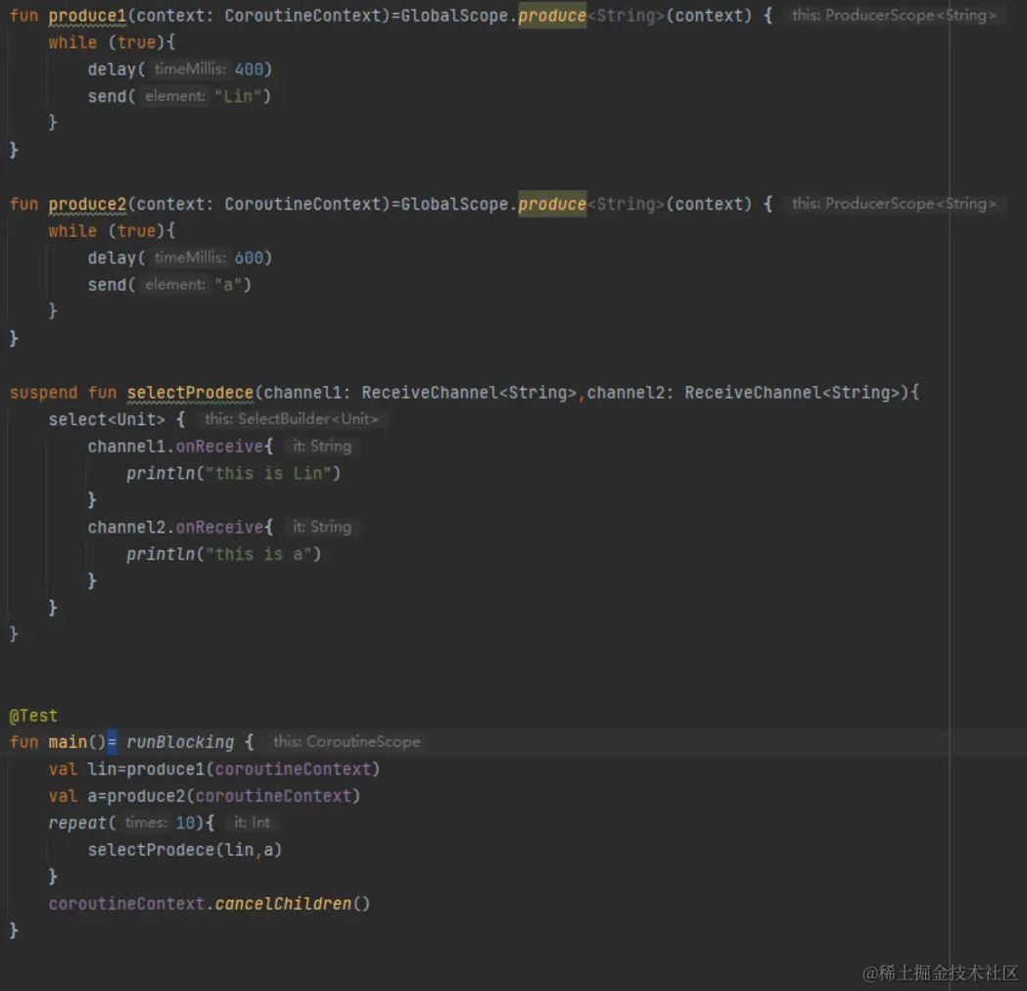Click the repeat times value 10
The height and width of the screenshot is (991, 1027).
click(x=185, y=824)
